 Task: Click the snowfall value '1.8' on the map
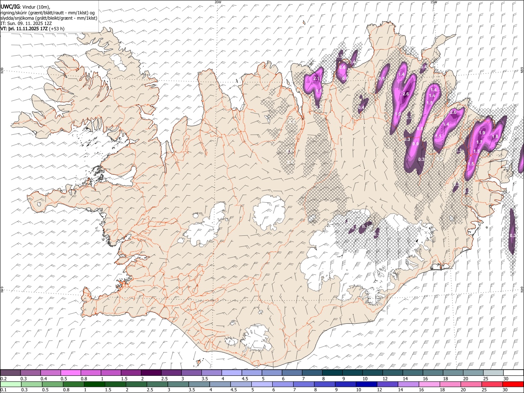[x=495, y=136]
